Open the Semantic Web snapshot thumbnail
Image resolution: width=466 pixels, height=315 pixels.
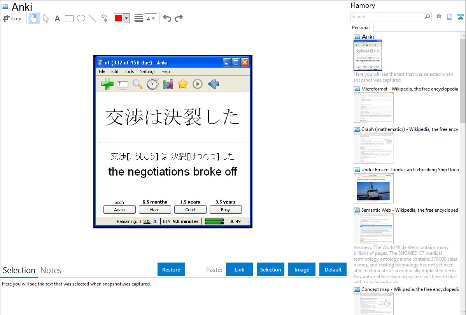click(x=373, y=229)
